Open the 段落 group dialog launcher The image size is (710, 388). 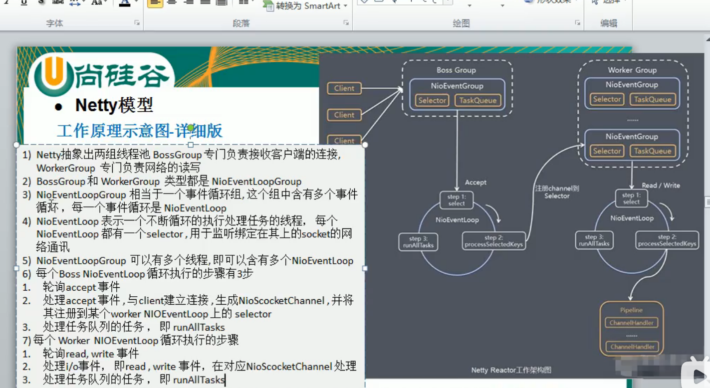[x=346, y=23]
